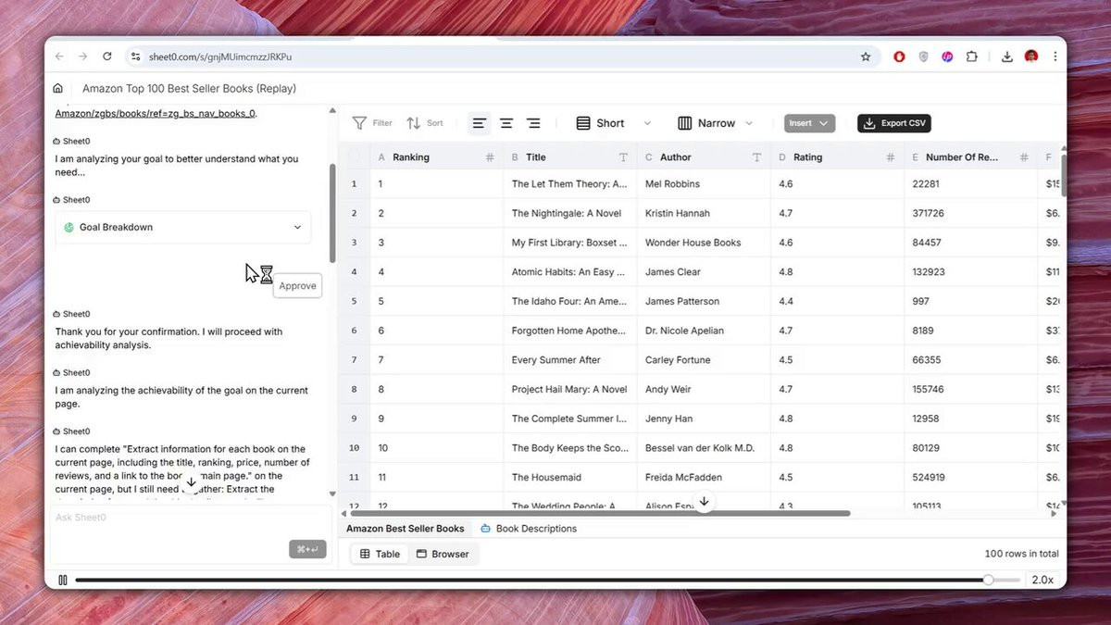The height and width of the screenshot is (625, 1111).
Task: Click the number type icon in Rating header
Action: [890, 157]
